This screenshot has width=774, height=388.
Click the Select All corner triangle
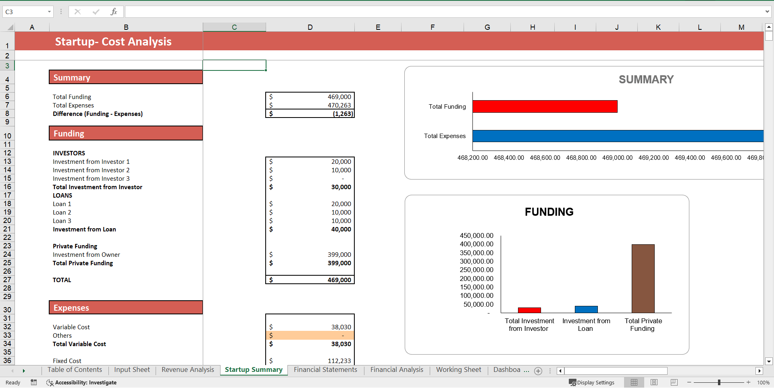(10, 27)
